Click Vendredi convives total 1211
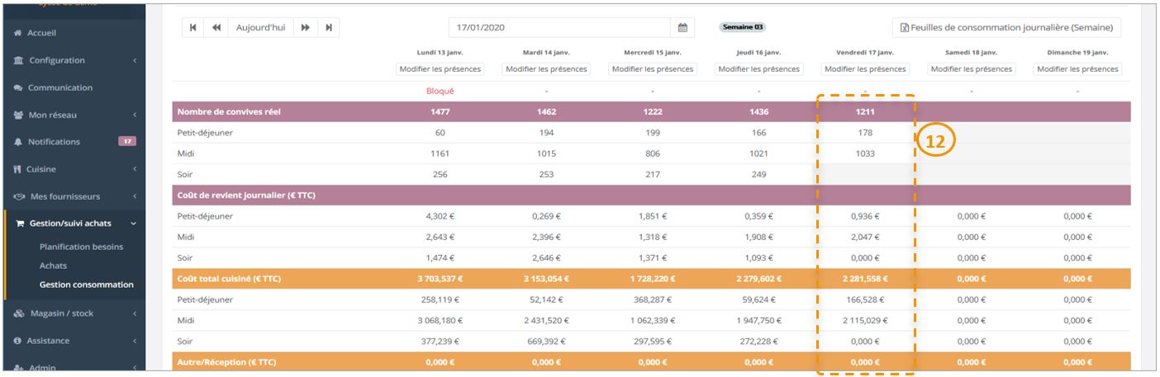The height and width of the screenshot is (377, 1160). pyautogui.click(x=865, y=111)
